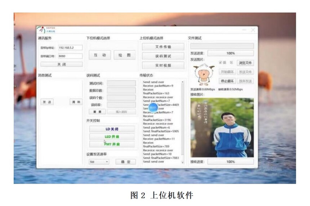Viewport: 310px width, 206px height.
Task: Click log line 'Receive: packetNum=9'
Action: coord(158,86)
